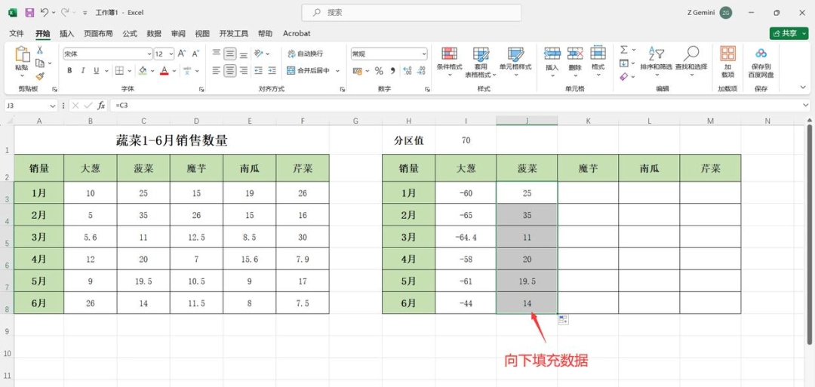Open the AutoFill options button below J8
This screenshot has height=387, width=815.
(x=562, y=319)
